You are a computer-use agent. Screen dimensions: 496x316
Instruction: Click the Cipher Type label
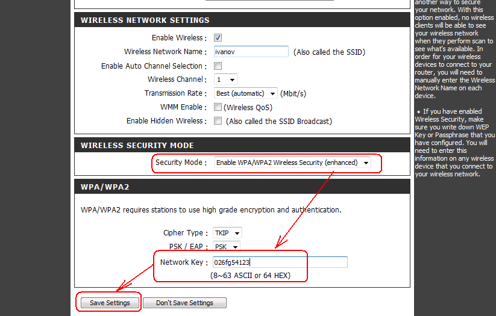186,232
